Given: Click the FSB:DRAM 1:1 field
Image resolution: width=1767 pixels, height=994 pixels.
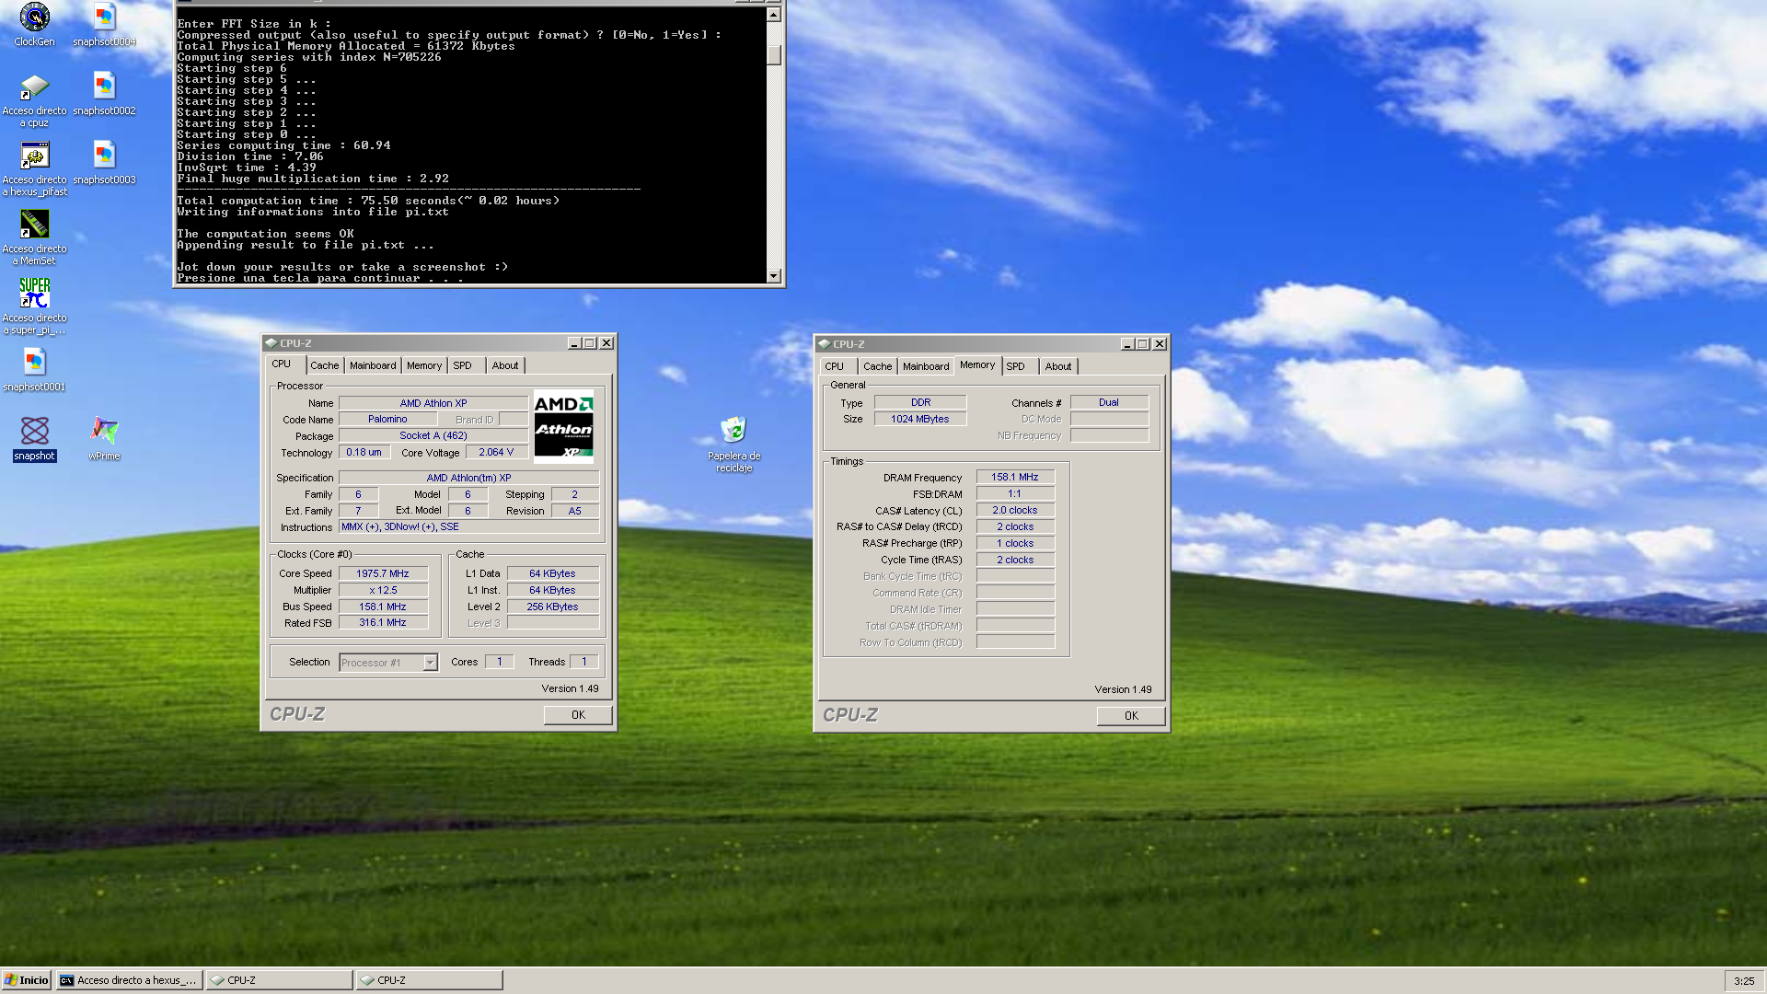Looking at the screenshot, I should coord(1015,493).
